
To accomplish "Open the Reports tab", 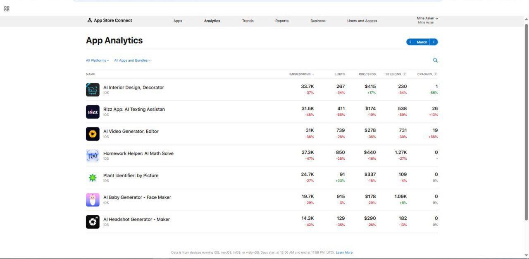I will click(x=282, y=21).
